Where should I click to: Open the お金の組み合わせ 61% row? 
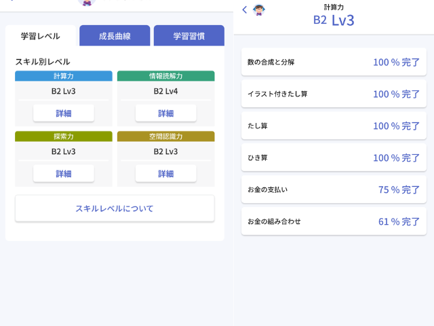coord(334,221)
